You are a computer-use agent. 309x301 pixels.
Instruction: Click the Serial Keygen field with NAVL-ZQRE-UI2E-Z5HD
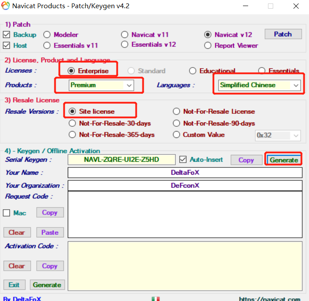[122, 160]
